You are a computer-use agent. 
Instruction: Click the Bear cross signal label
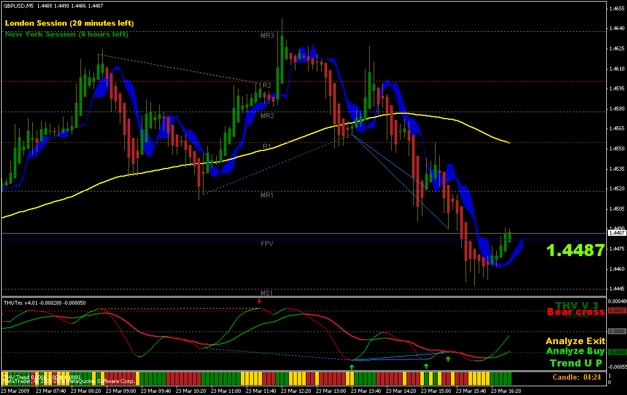[576, 312]
